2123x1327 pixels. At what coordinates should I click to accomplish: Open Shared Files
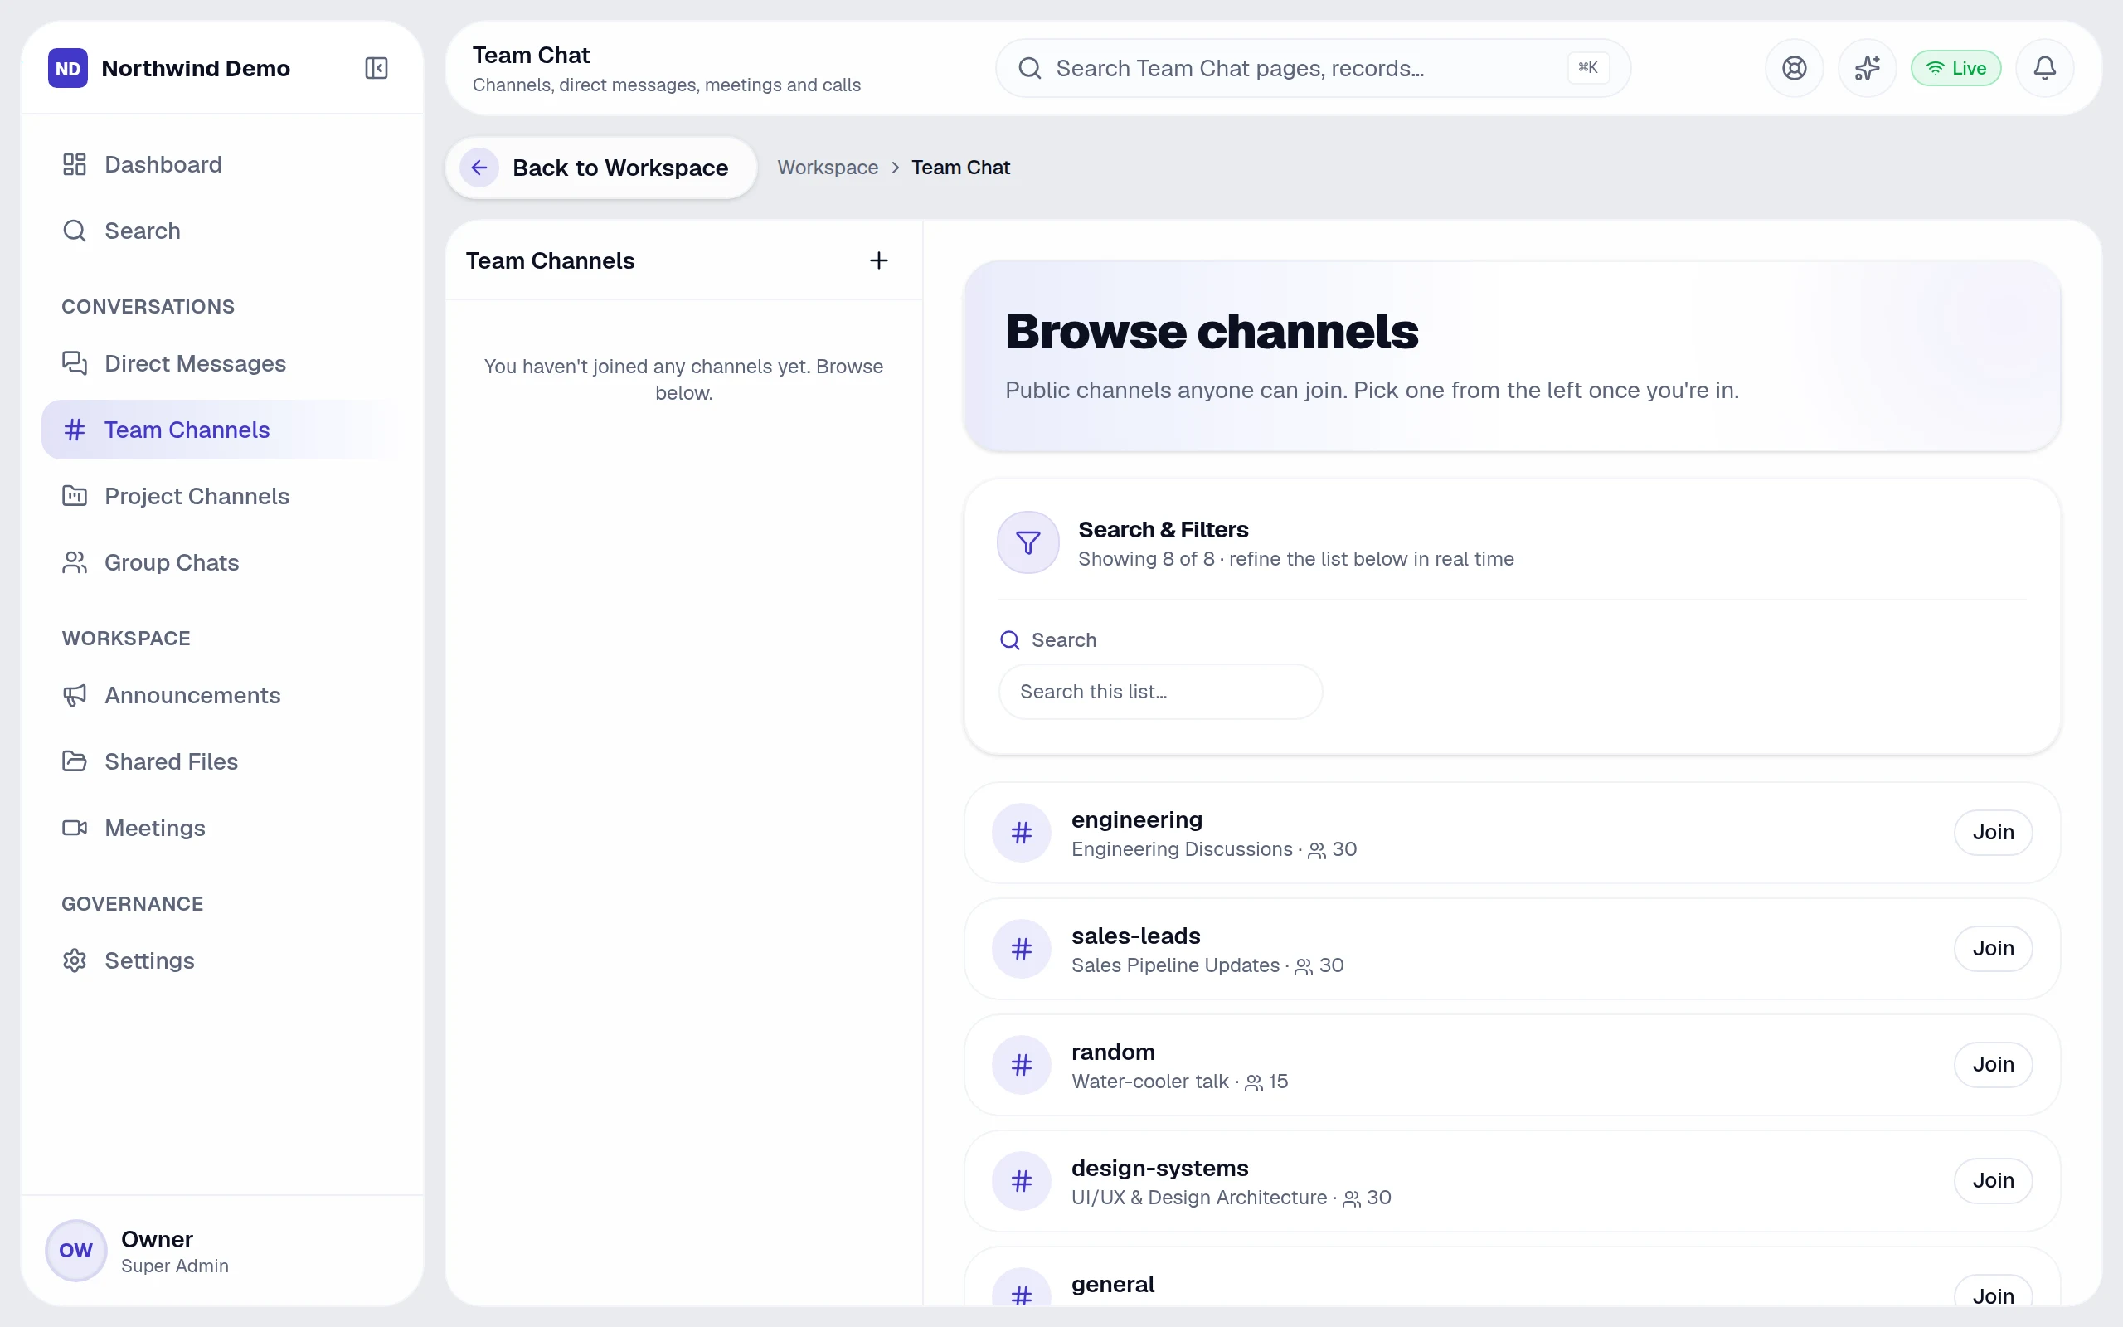pyautogui.click(x=221, y=762)
